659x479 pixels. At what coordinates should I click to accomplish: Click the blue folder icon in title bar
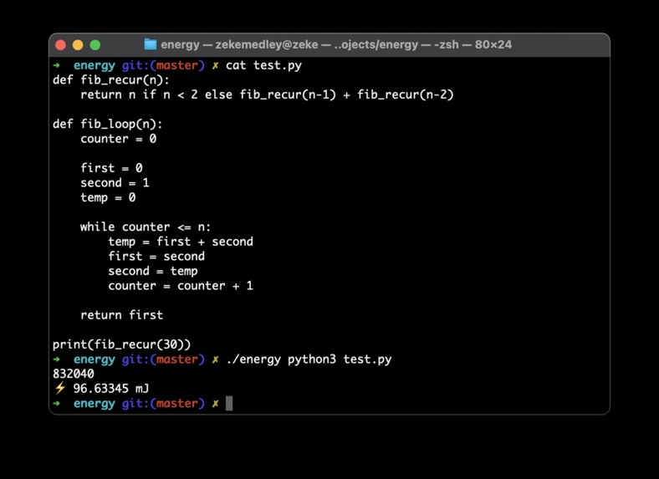[x=150, y=44]
